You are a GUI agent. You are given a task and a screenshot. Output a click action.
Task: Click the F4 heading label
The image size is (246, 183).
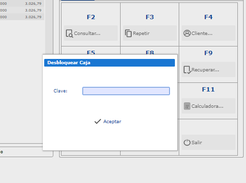pyautogui.click(x=209, y=17)
